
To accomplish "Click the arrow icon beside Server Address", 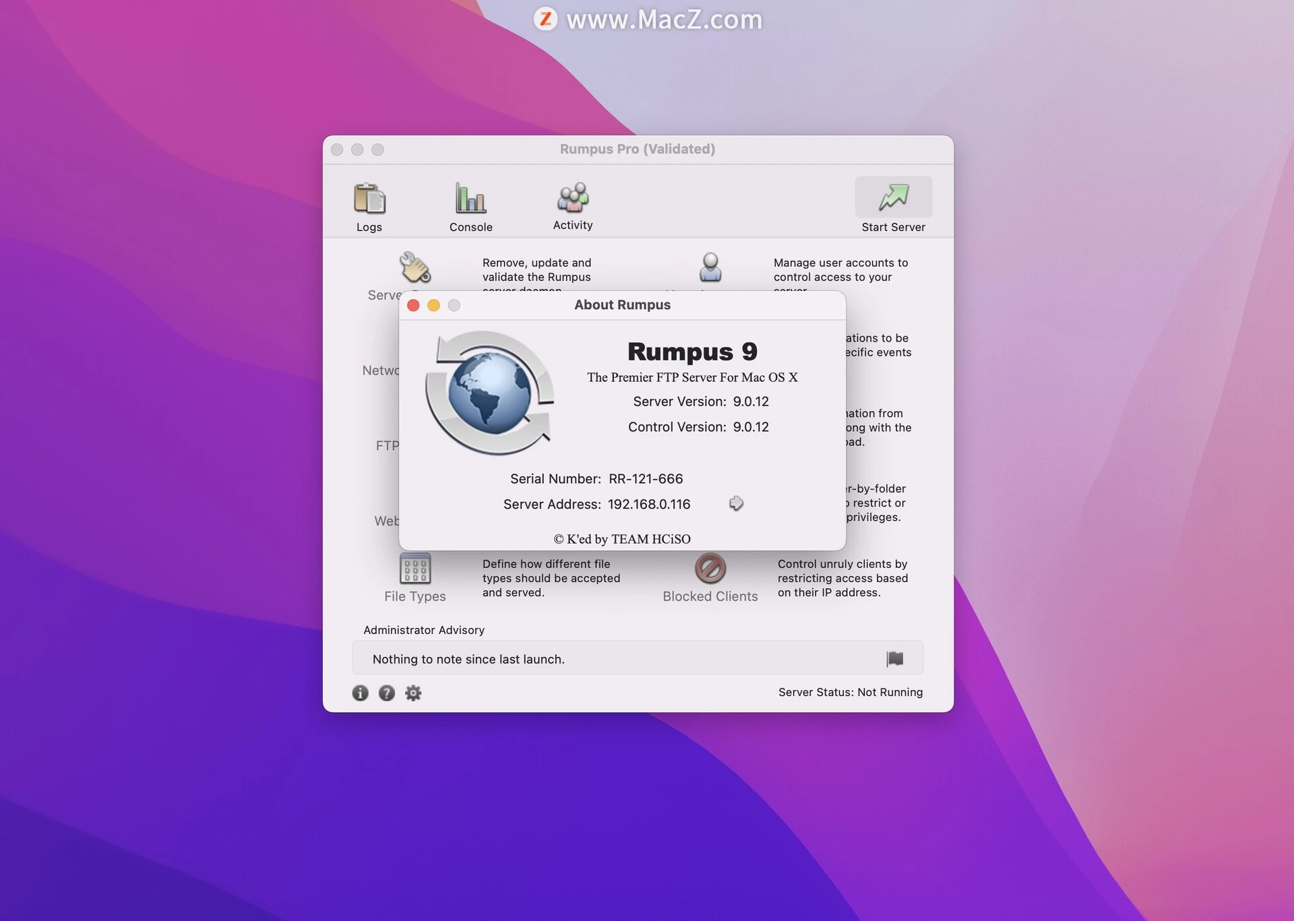I will [x=736, y=503].
